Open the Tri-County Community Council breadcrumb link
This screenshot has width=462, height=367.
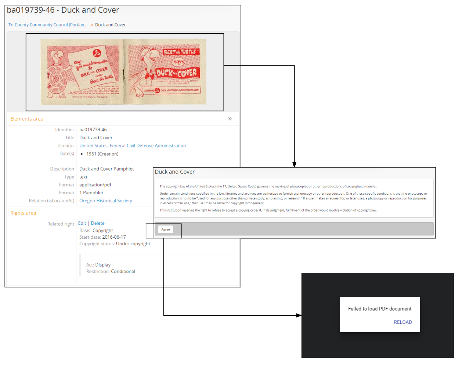click(x=48, y=25)
